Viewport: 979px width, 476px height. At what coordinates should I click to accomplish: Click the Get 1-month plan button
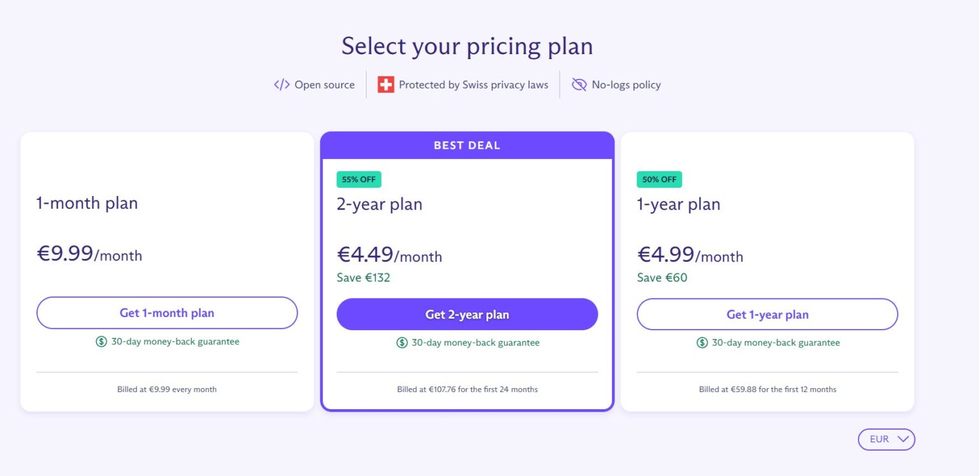[167, 313]
